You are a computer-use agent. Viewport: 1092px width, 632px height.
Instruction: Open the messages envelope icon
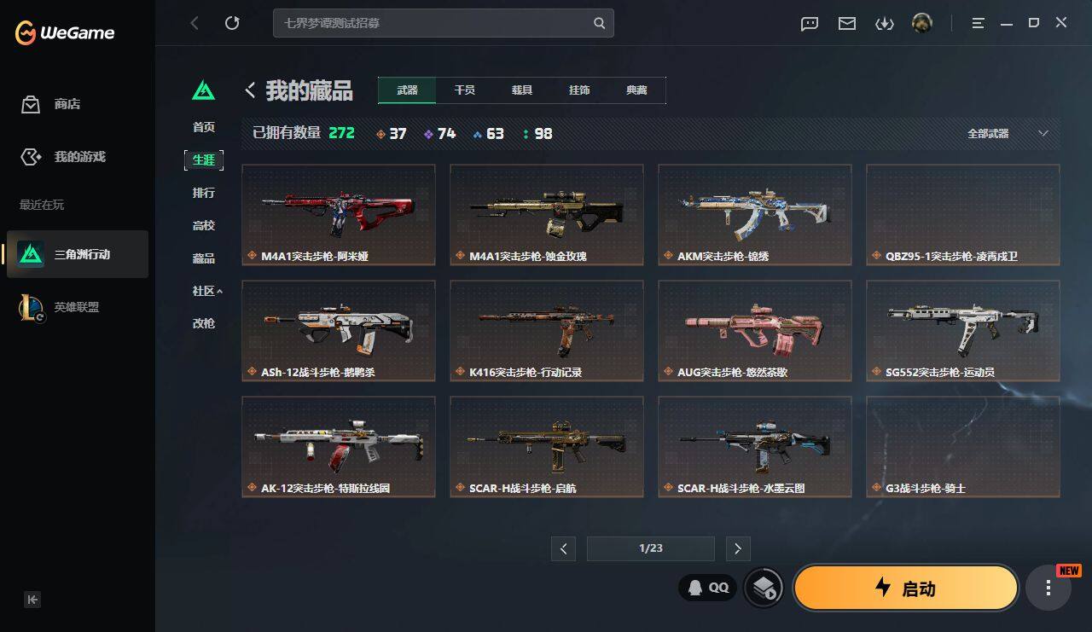pyautogui.click(x=847, y=24)
